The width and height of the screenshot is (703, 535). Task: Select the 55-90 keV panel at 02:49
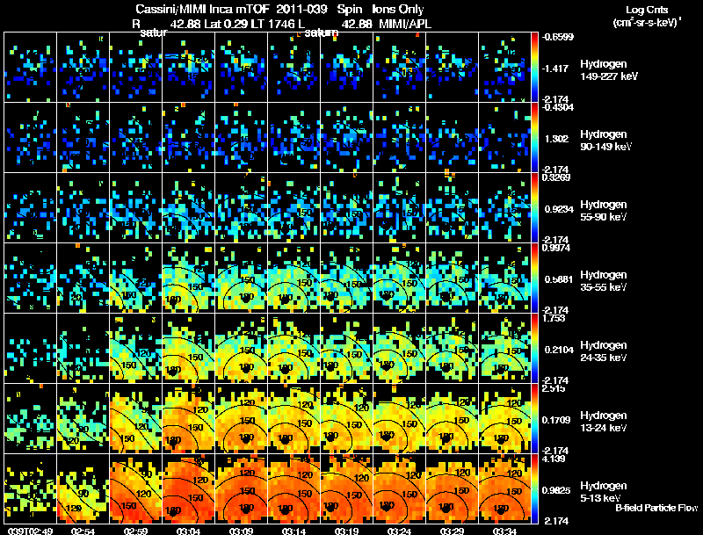coord(30,208)
